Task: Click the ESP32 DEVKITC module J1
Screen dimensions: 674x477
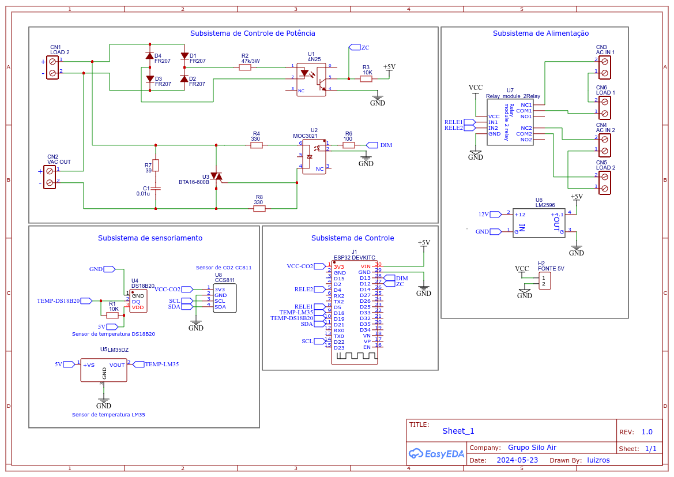Action: pyautogui.click(x=354, y=311)
